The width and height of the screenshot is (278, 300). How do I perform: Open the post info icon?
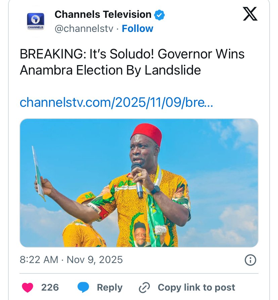250,260
